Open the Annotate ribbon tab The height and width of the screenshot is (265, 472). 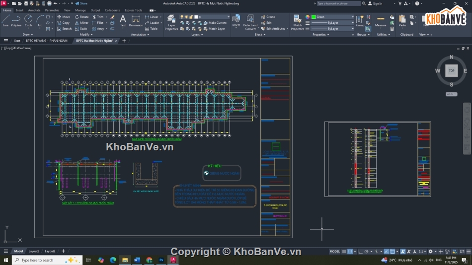(34, 10)
